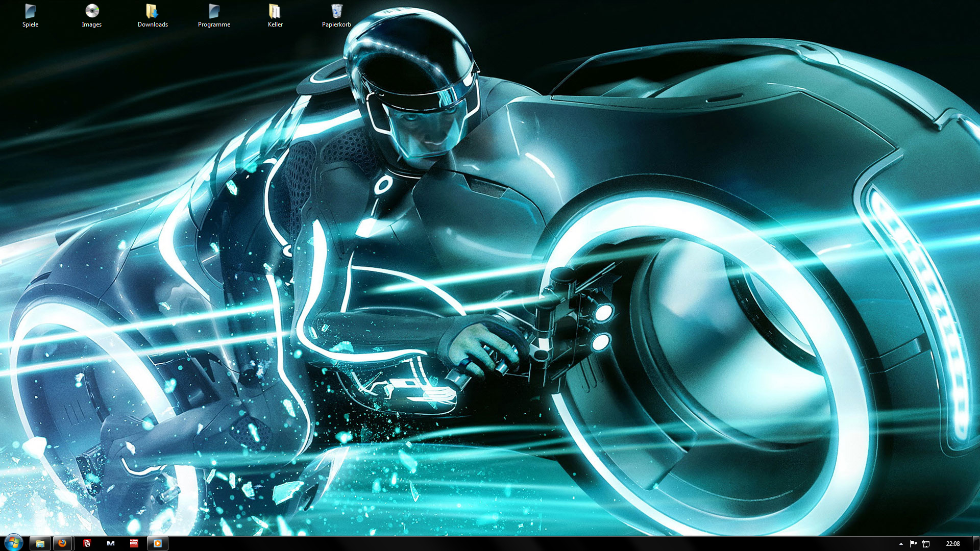Open Windows Media Player from taskbar
The height and width of the screenshot is (551, 980).
coord(158,543)
